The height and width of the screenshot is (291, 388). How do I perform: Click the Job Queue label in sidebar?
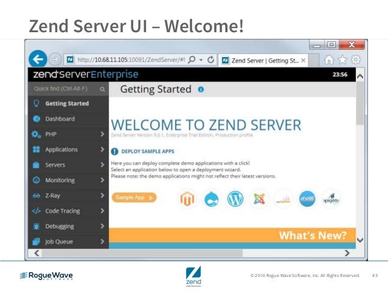click(x=59, y=242)
